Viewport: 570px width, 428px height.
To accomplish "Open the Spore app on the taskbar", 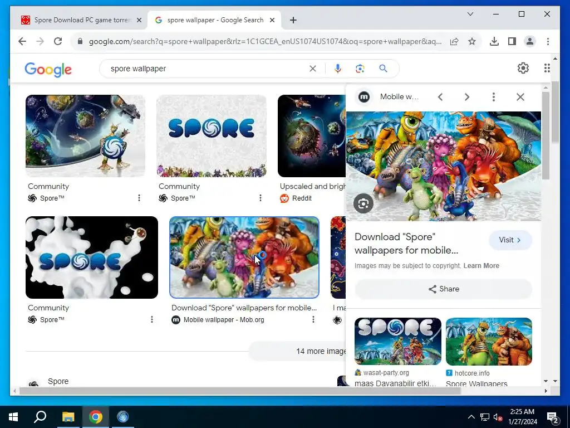I will coord(122,417).
